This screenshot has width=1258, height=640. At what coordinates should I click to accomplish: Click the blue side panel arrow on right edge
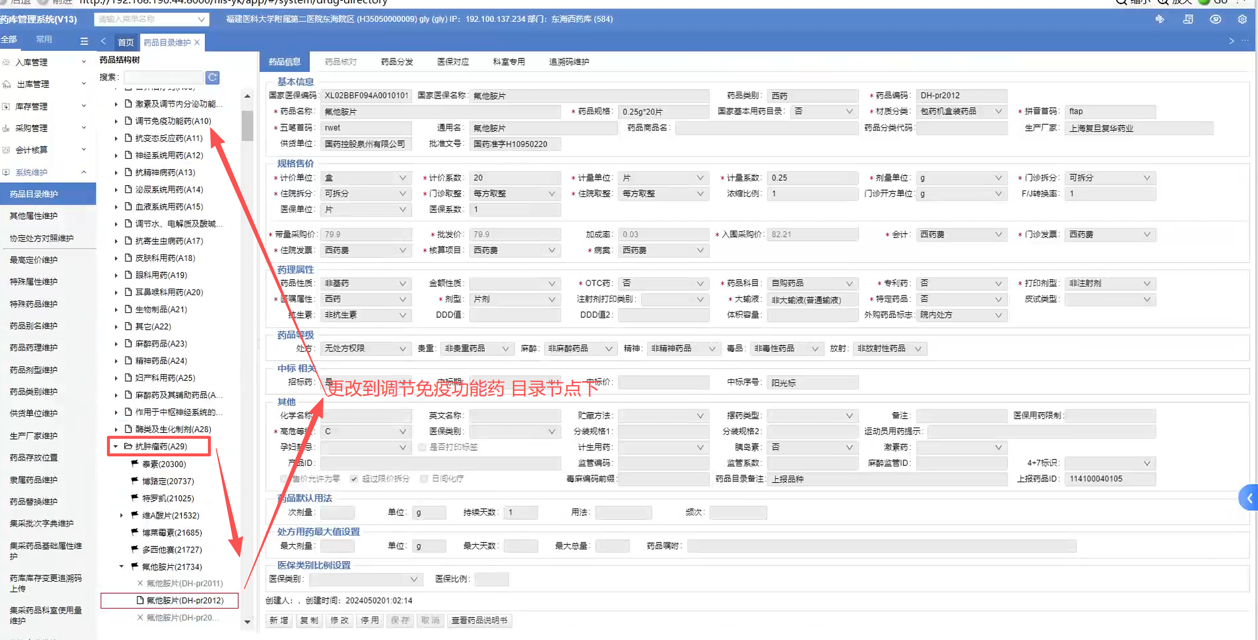(x=1249, y=498)
